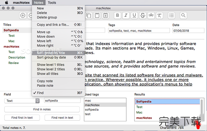Click the search field containing softpedia

(x=62, y=101)
